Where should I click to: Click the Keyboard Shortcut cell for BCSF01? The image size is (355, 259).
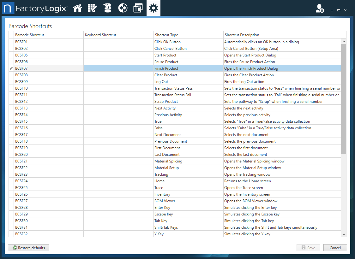pos(118,42)
